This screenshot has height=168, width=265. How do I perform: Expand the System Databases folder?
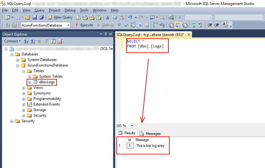tap(18, 60)
